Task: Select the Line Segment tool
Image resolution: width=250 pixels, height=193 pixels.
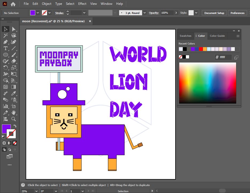Action: click(14, 48)
